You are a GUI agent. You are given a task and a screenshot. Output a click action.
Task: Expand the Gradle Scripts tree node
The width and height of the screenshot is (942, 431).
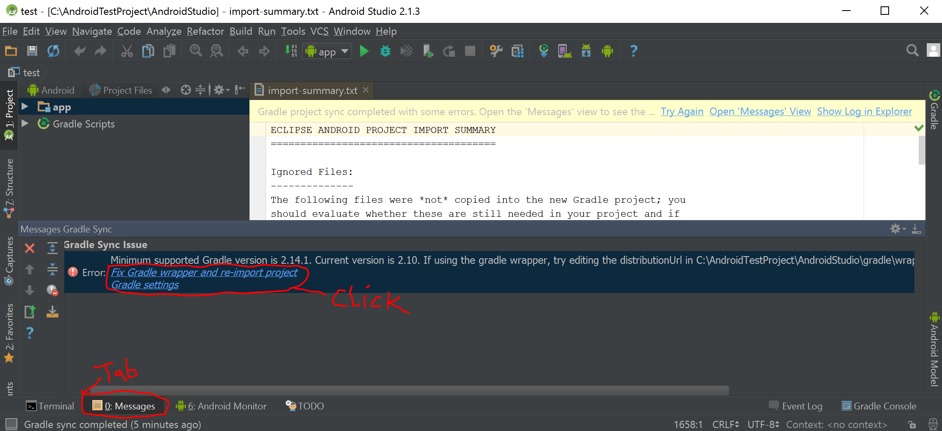25,124
